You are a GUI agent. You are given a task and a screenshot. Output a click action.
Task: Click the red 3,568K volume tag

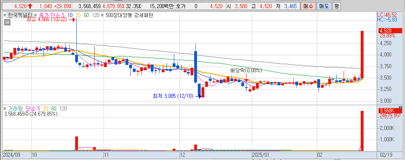point(390,111)
